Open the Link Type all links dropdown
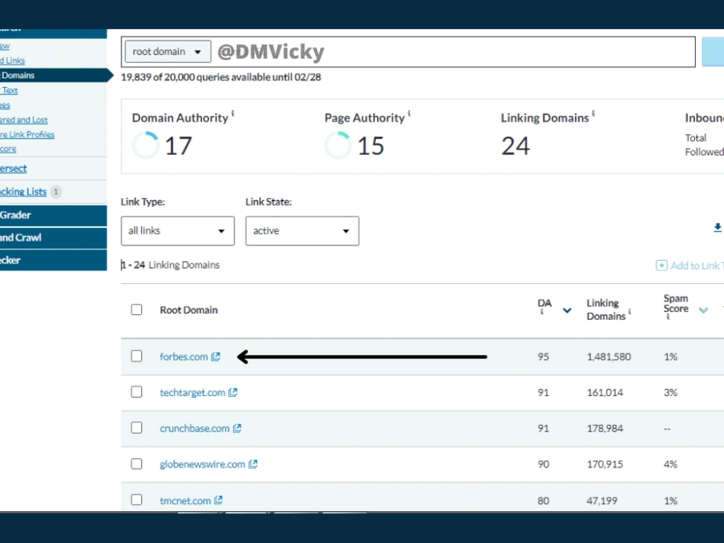The image size is (724, 543). [x=178, y=230]
